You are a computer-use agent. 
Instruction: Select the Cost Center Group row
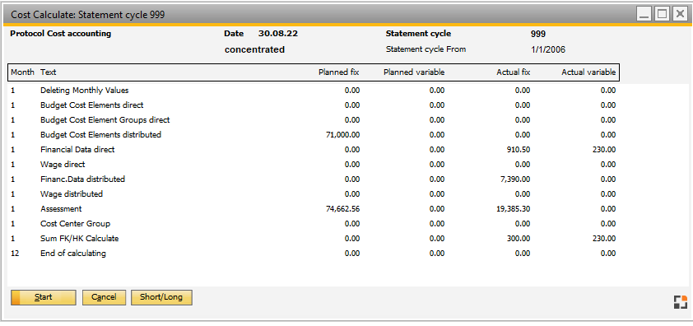(x=313, y=223)
